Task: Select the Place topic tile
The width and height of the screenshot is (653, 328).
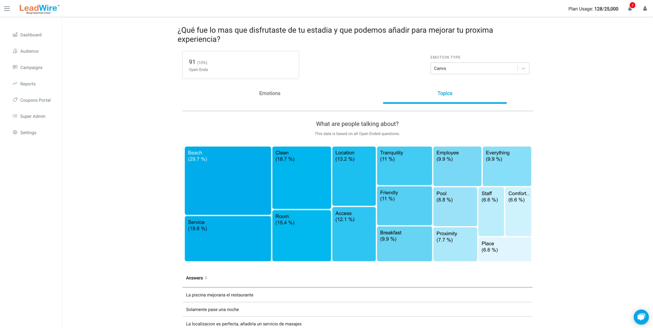Action: 505,249
